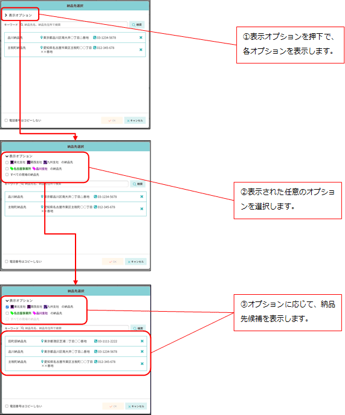345x415 pixels.
Task: Click the magenta 品川支社 tag in middle dialog
Action: click(x=40, y=169)
